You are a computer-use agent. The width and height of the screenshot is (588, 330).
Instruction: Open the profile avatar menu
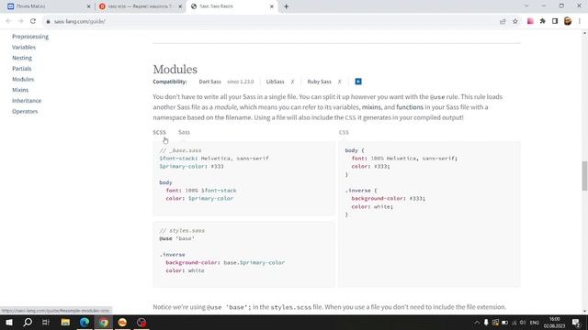(568, 21)
